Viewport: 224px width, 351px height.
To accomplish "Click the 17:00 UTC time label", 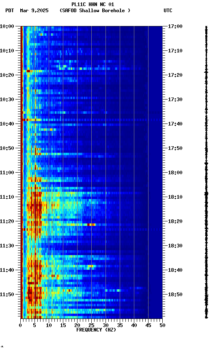I will pos(175,26).
